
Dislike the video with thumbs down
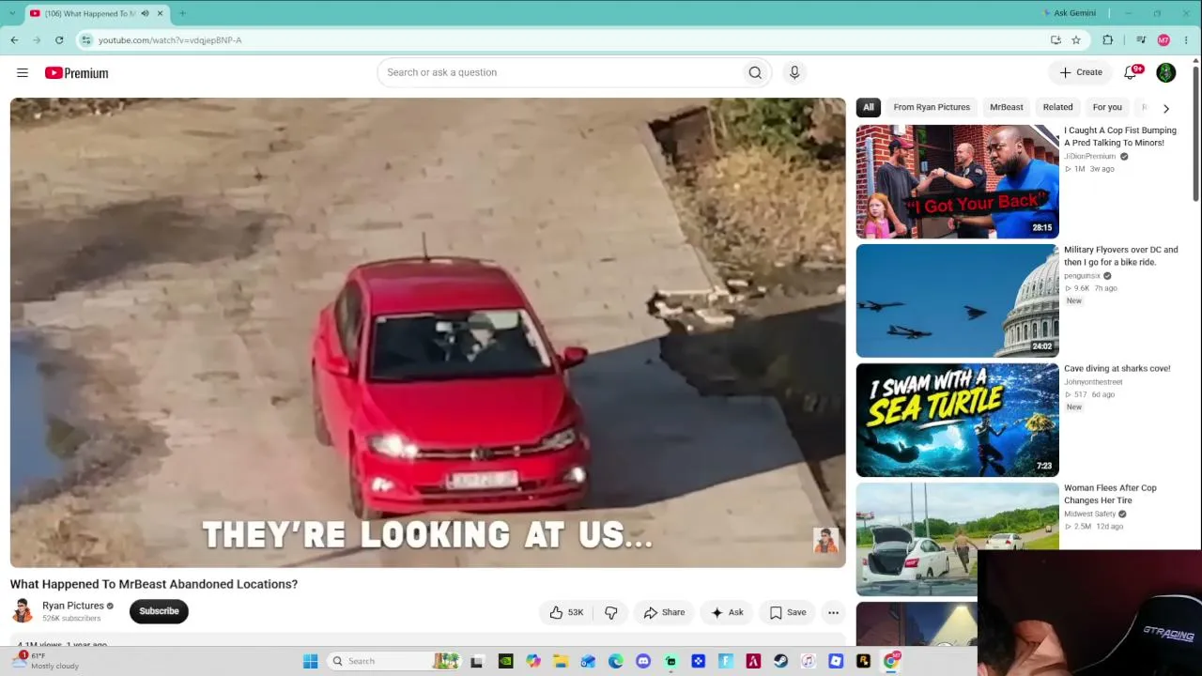610,612
